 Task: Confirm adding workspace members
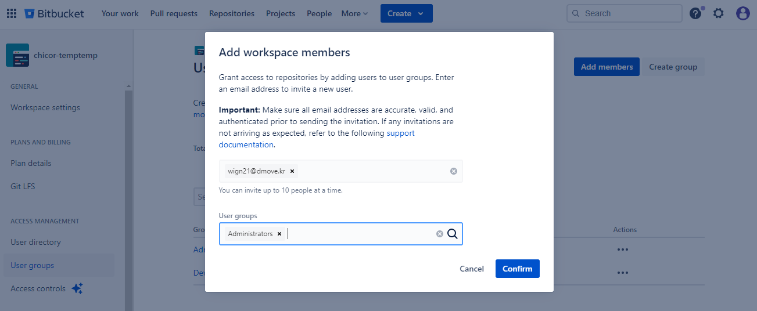[x=517, y=269]
